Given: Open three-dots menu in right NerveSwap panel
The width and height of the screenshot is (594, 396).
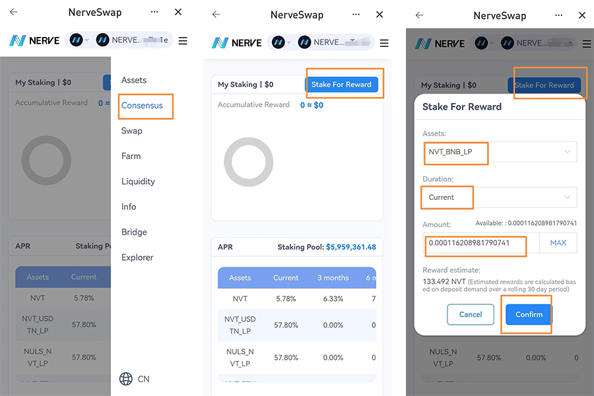Looking at the screenshot, I should tap(559, 15).
